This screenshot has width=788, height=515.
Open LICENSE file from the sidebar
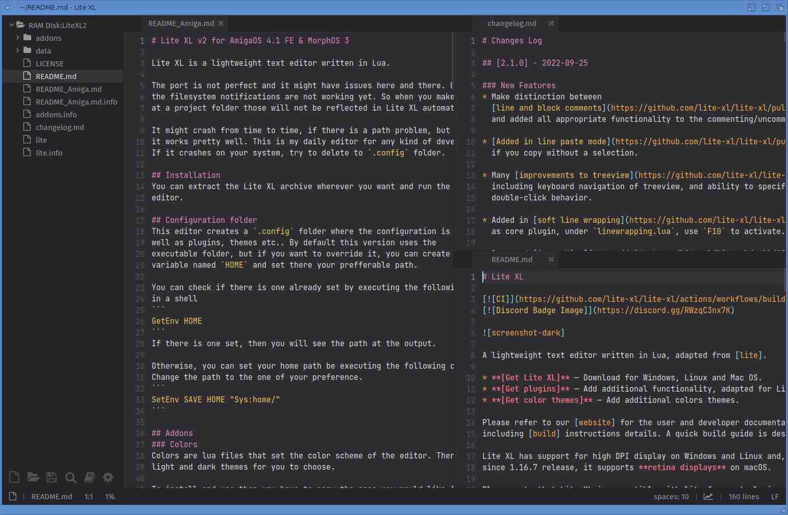tap(50, 64)
